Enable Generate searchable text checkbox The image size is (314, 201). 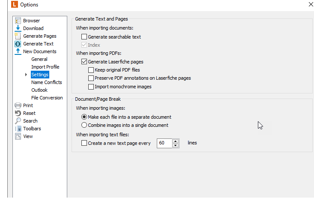tap(84, 37)
